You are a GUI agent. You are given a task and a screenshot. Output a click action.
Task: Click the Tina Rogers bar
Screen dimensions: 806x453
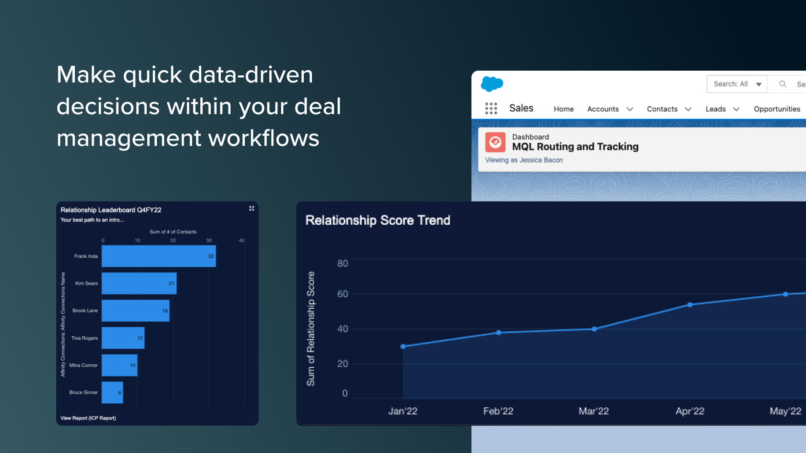click(123, 338)
